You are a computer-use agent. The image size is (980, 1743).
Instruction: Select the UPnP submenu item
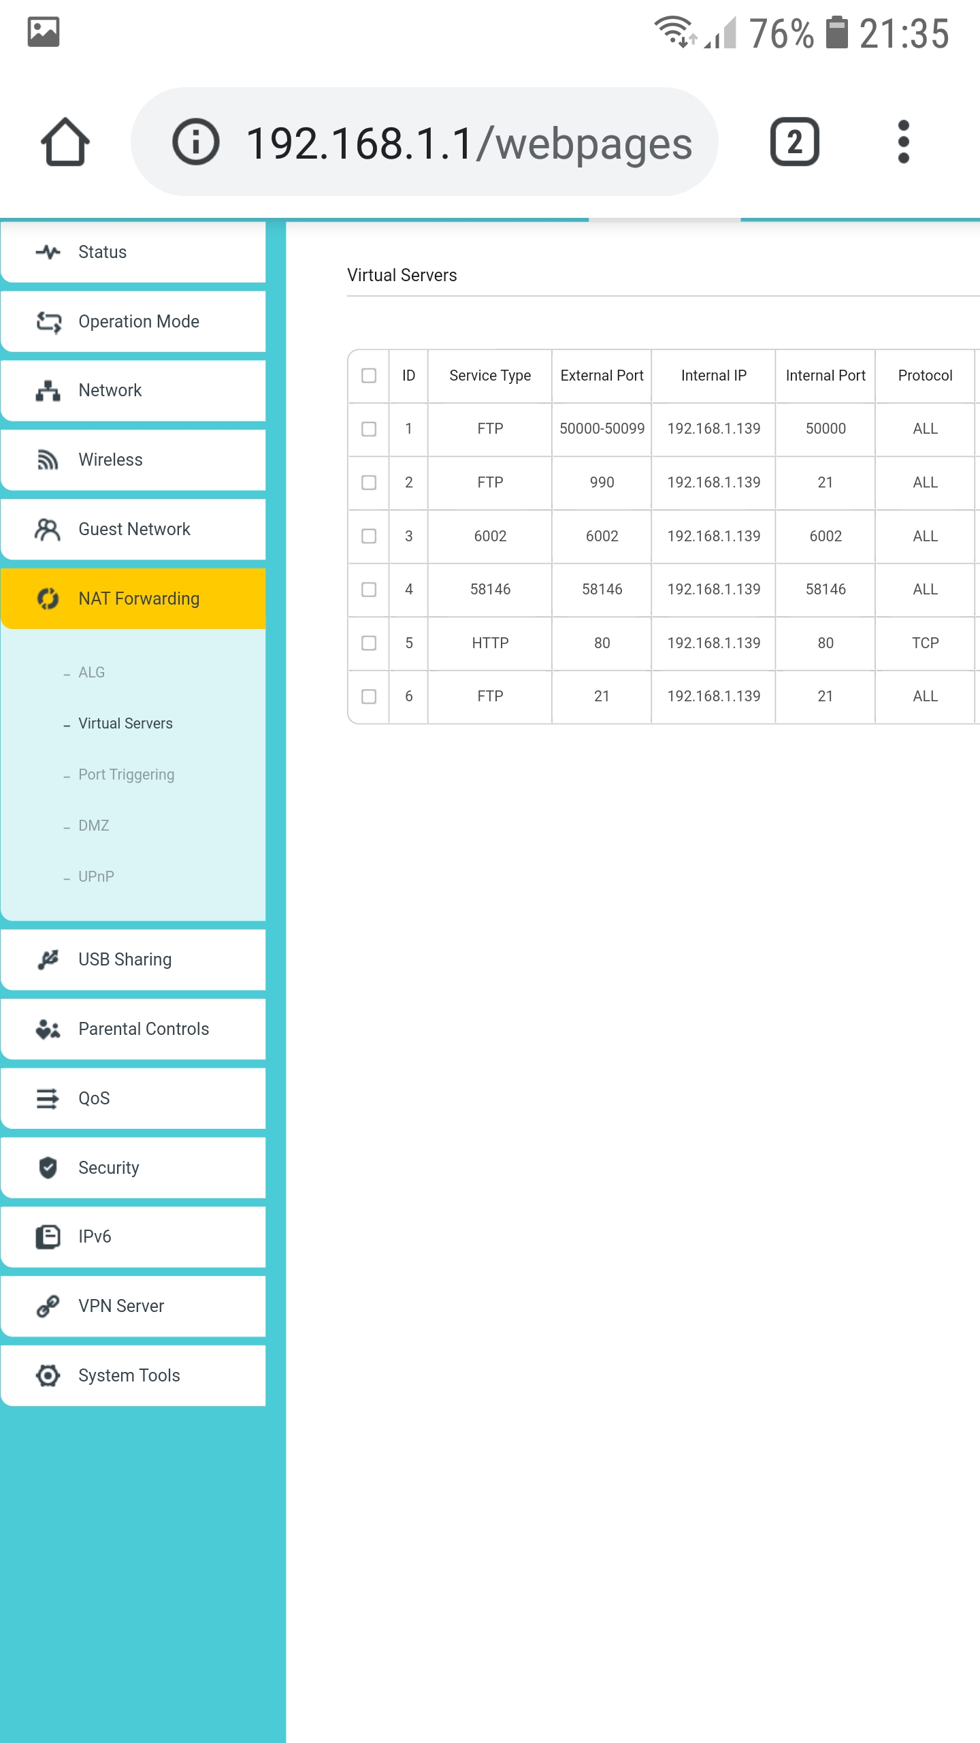(96, 877)
